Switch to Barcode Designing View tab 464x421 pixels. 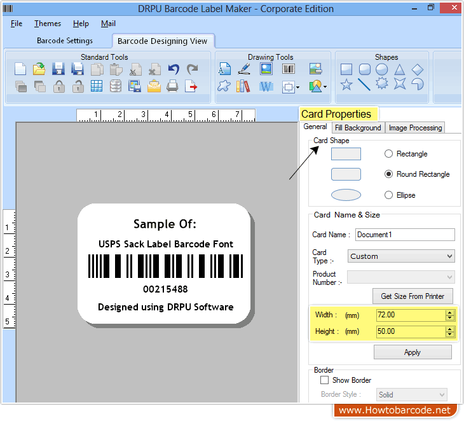(x=163, y=41)
